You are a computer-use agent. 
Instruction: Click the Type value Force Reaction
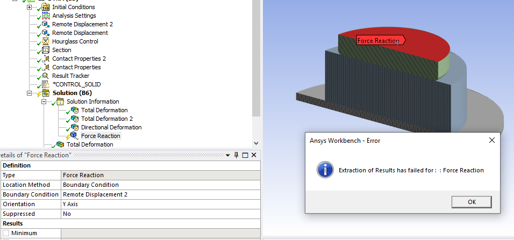click(x=161, y=175)
